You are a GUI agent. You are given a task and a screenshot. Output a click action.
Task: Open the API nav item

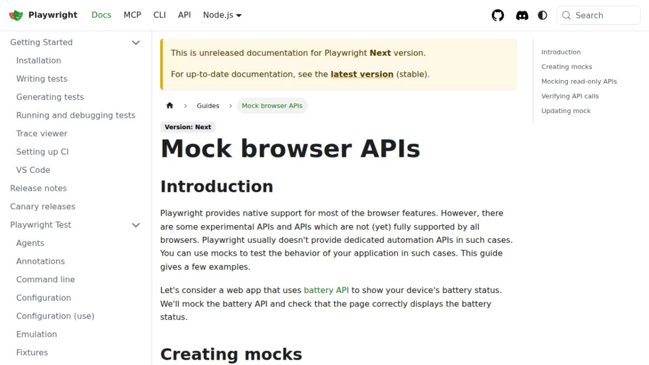(184, 15)
